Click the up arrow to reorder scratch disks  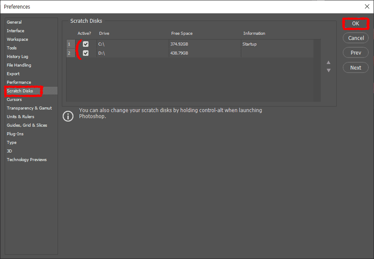[328, 62]
